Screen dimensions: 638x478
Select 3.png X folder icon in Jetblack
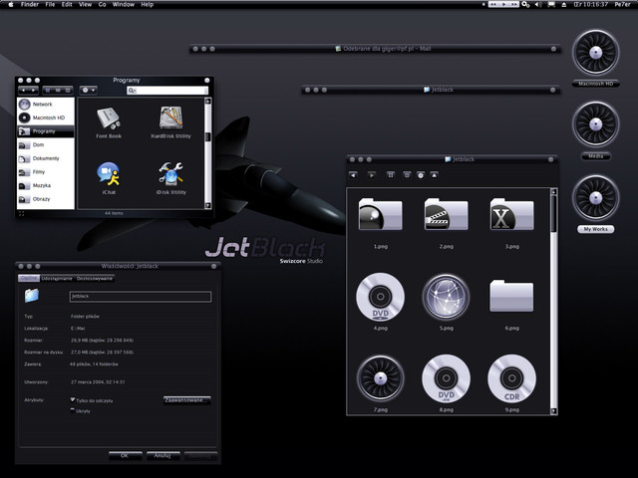pos(511,215)
